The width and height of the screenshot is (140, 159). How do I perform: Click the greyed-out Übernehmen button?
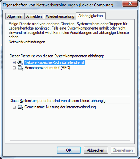click(x=123, y=150)
